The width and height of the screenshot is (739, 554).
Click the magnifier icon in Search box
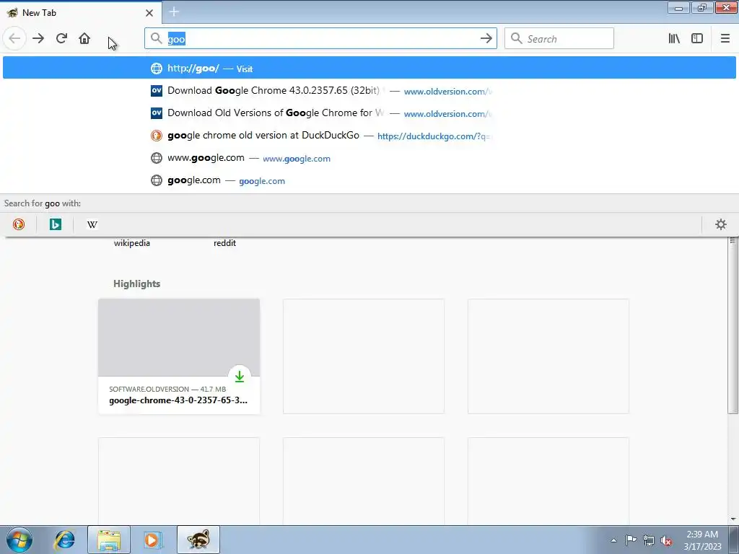coord(517,39)
